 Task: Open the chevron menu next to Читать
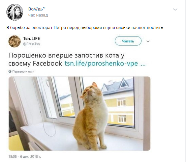[x=148, y=41]
